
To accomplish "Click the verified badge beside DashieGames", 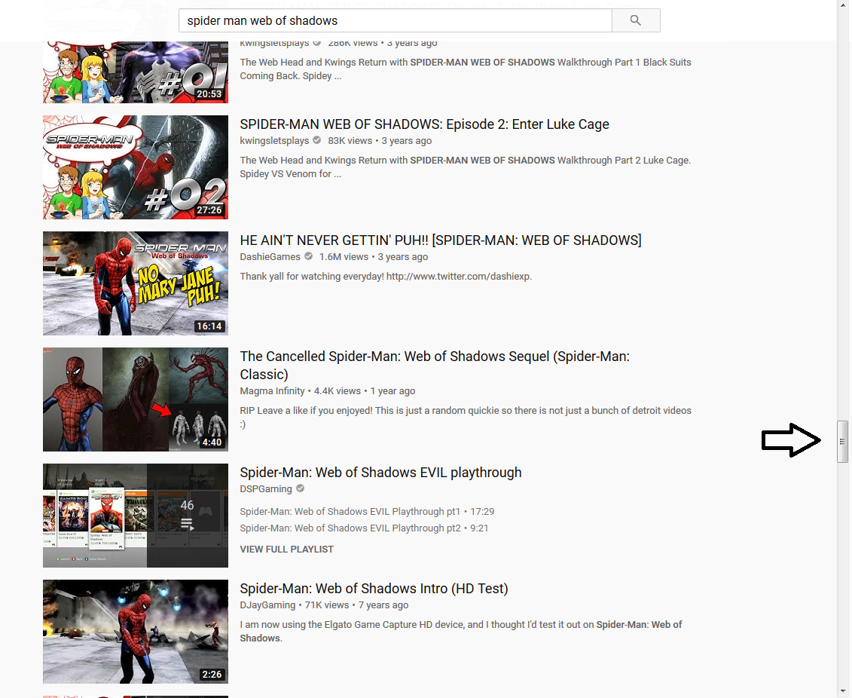I will pyautogui.click(x=309, y=256).
